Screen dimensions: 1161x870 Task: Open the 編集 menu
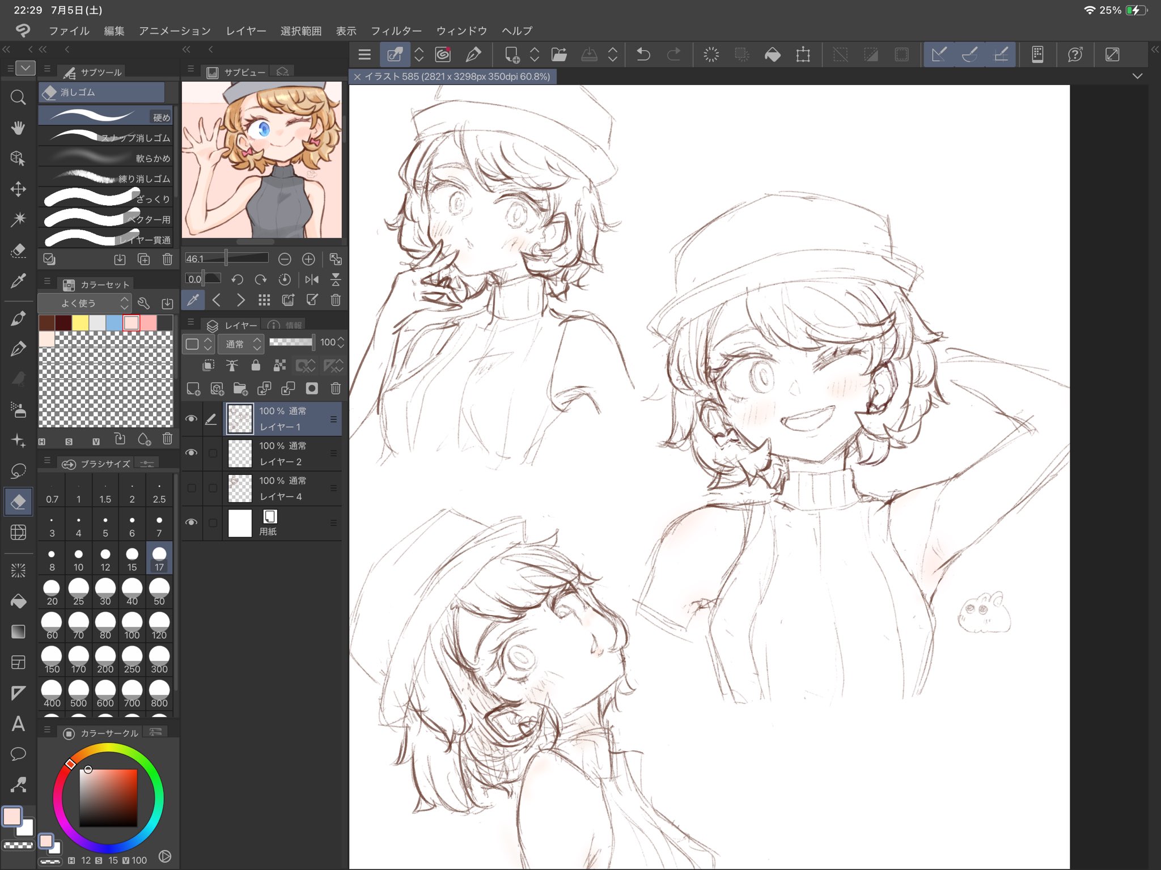point(114,31)
